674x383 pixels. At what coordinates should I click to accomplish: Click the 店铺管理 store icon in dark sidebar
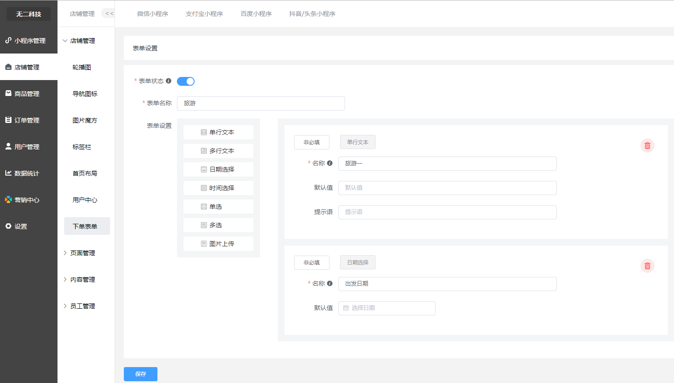point(8,67)
